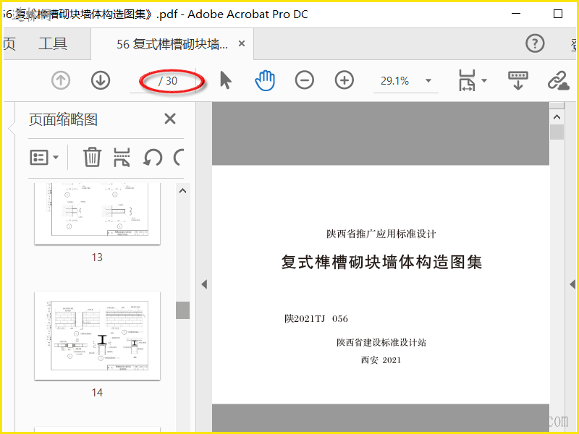Screen dimensions: 579x434
Task: Click the 复式榫槽砌块墙体构造图集 title text
Action: [x=381, y=262]
